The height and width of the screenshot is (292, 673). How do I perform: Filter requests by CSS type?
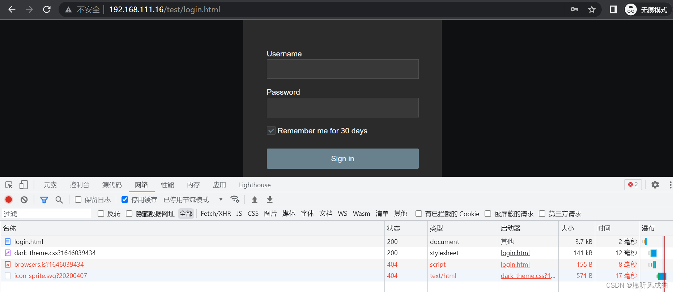click(x=253, y=214)
